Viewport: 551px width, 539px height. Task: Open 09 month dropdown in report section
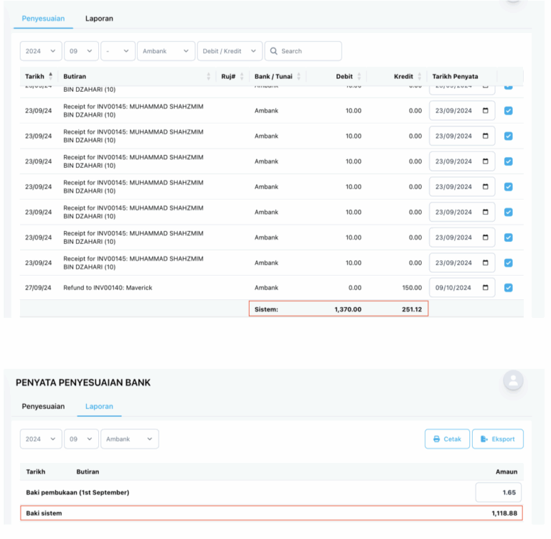[81, 439]
